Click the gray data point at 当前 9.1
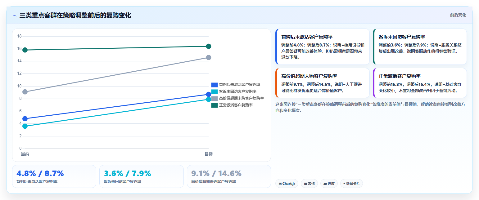 [25, 92]
